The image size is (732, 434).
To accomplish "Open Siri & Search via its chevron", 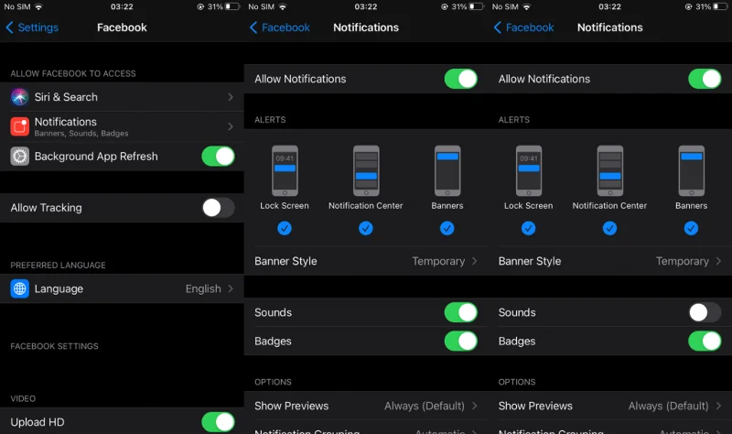I will click(231, 97).
